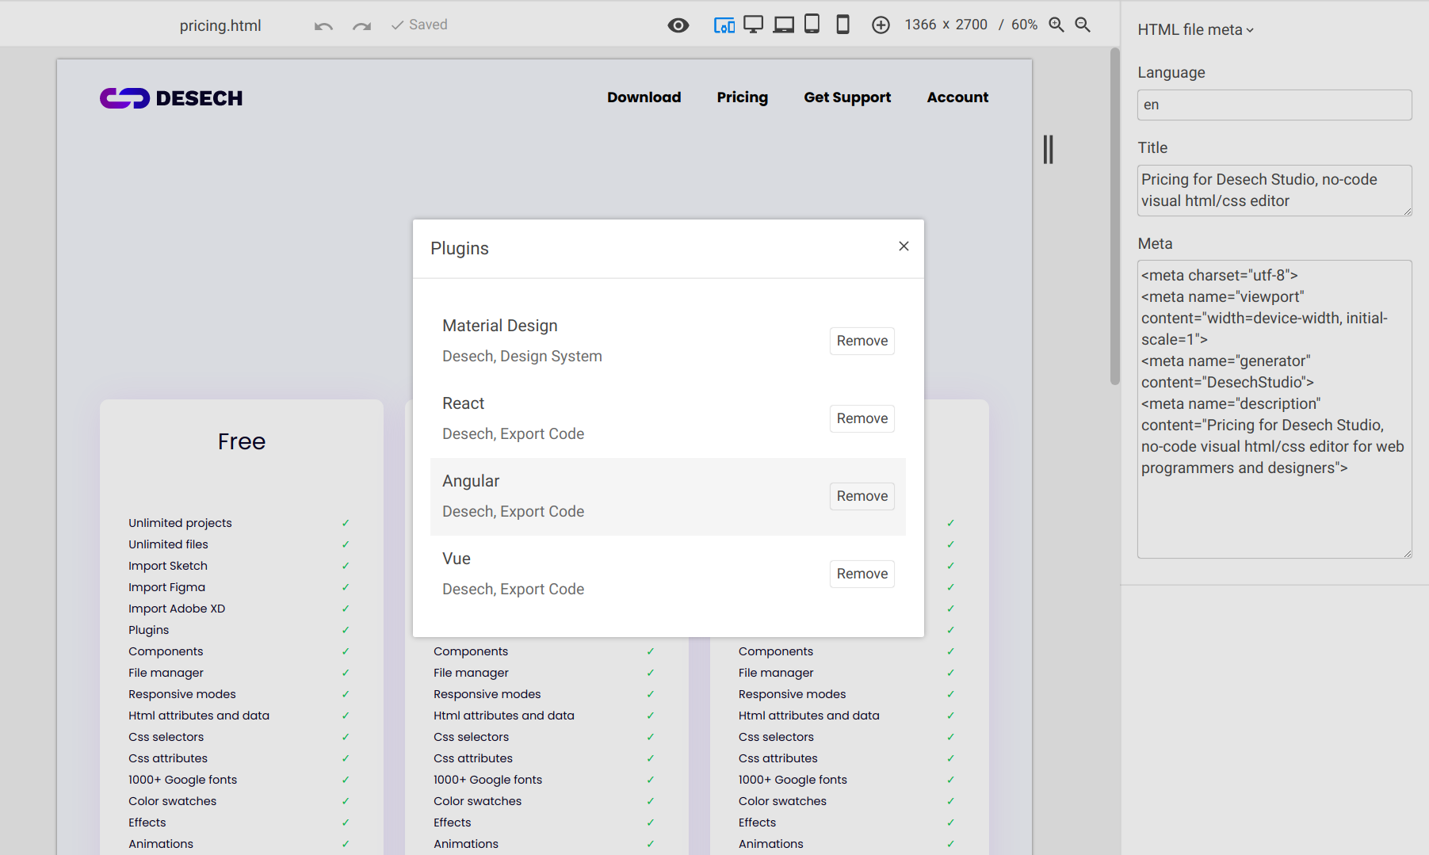Click the canvas vertical scrollbar
1429x855 pixels.
[1115, 216]
